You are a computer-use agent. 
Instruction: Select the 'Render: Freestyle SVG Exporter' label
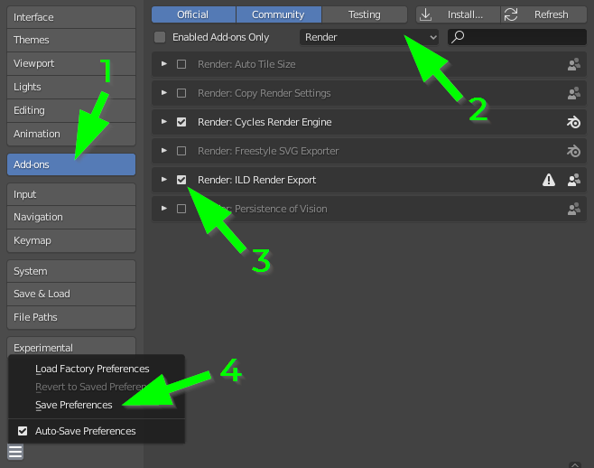[x=268, y=151]
